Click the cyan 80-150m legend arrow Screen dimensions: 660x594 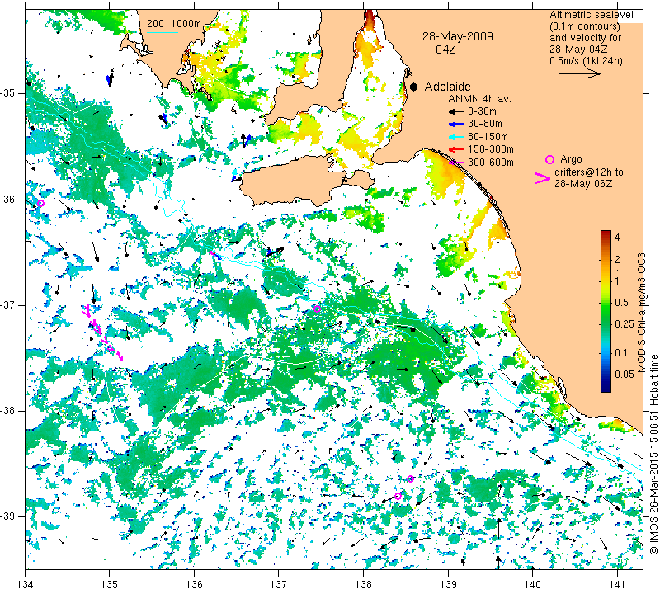[x=456, y=137]
